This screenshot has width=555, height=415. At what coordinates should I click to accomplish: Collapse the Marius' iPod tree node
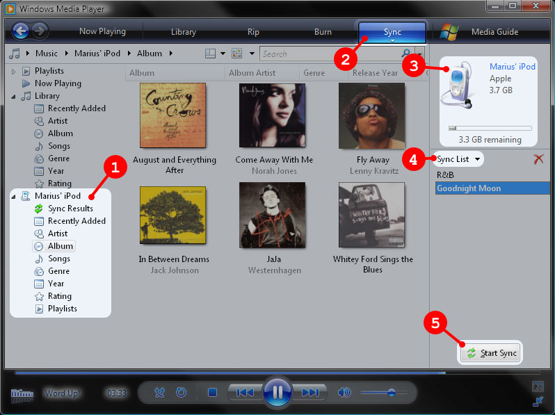coord(13,196)
